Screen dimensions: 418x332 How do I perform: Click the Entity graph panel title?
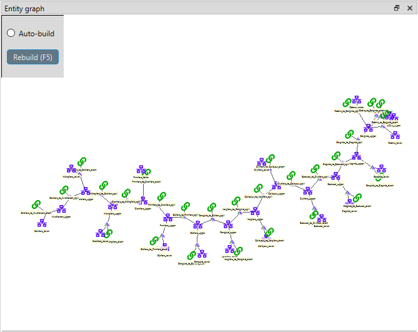coord(24,9)
